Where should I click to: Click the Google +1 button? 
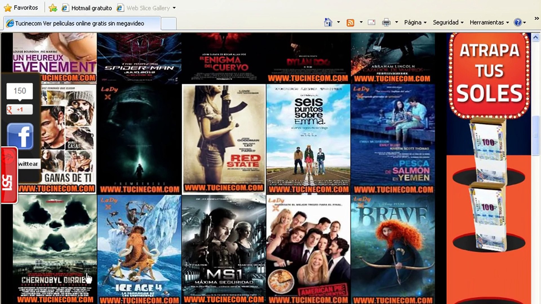click(x=19, y=109)
